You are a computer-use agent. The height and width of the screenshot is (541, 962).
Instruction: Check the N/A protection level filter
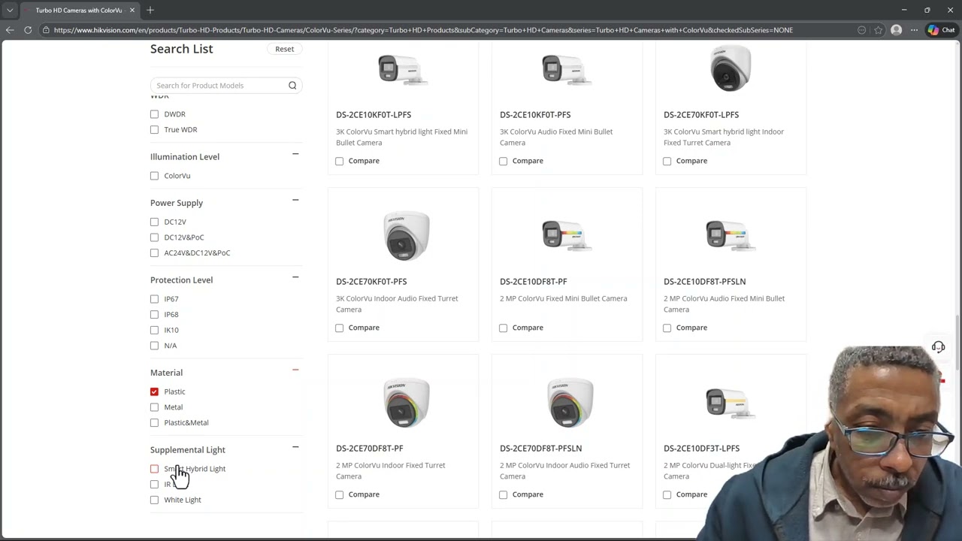pos(154,346)
